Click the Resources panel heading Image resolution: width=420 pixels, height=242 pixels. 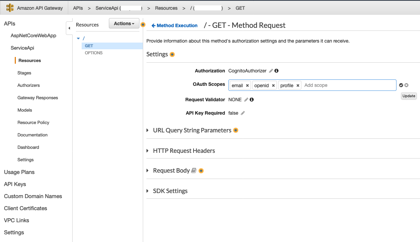[x=87, y=25]
